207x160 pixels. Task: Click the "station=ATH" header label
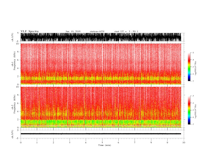point(97,31)
